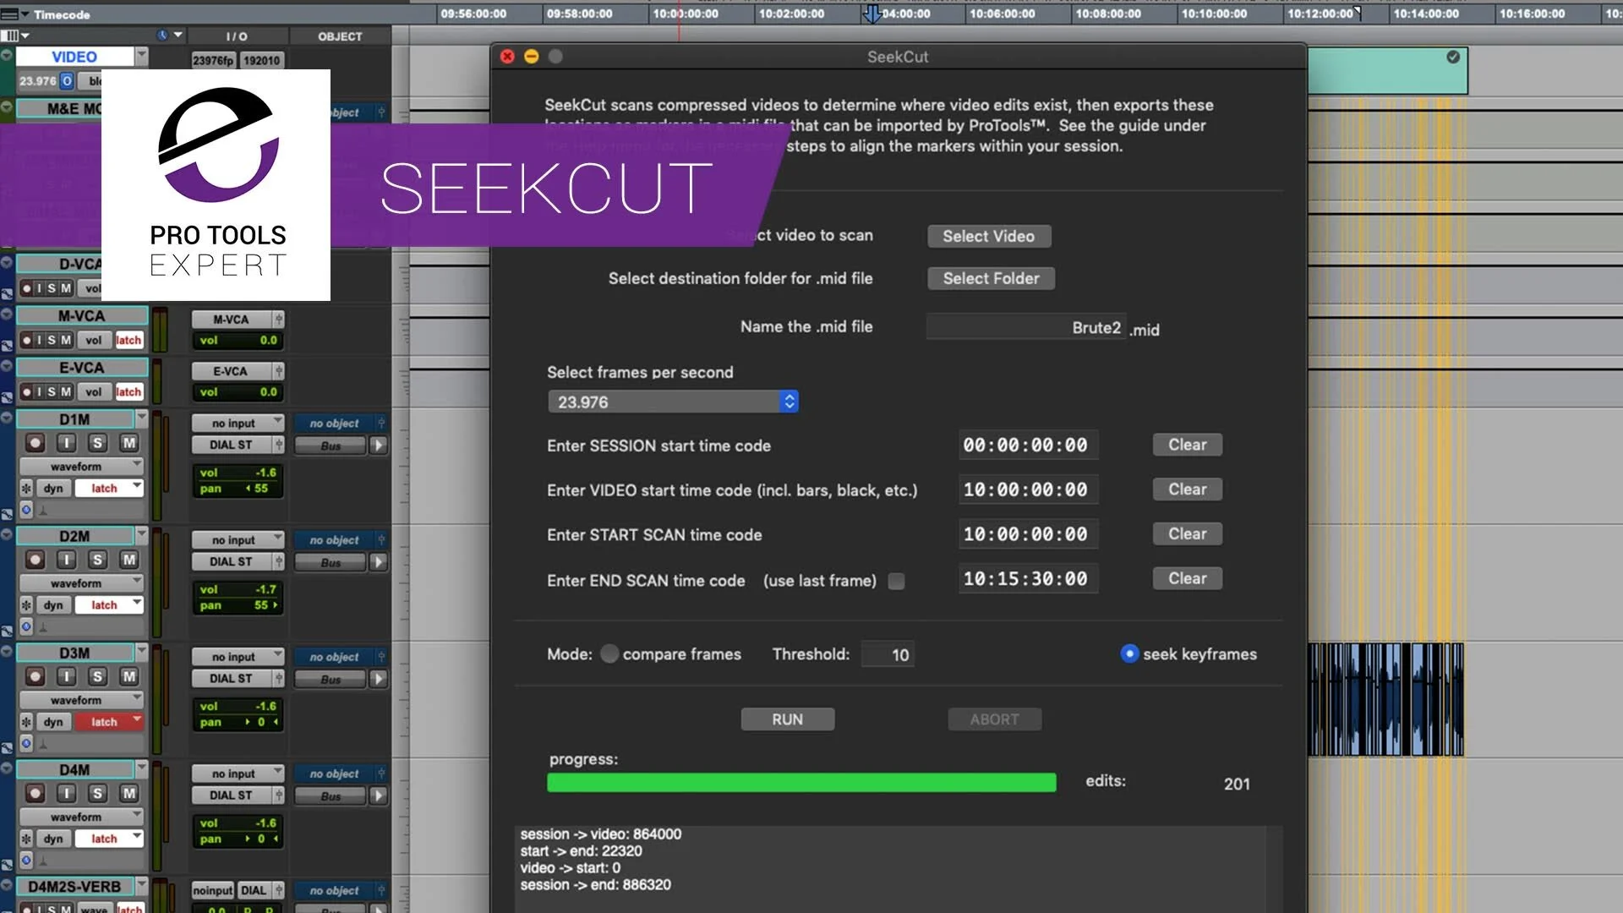This screenshot has height=913, width=1623.
Task: Mute the D3M track
Action: click(x=129, y=676)
